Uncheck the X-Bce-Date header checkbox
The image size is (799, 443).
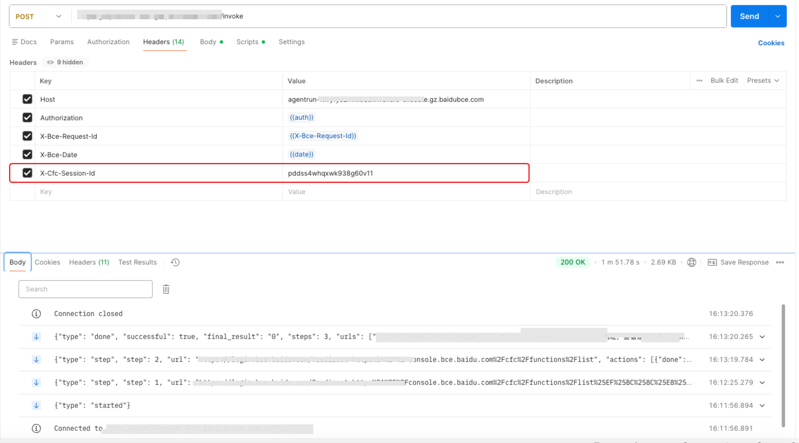tap(27, 155)
